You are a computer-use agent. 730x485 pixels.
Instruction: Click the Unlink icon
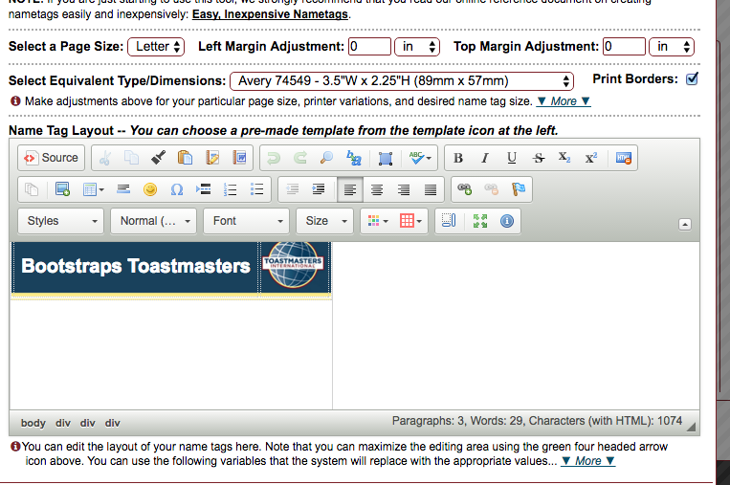491,189
